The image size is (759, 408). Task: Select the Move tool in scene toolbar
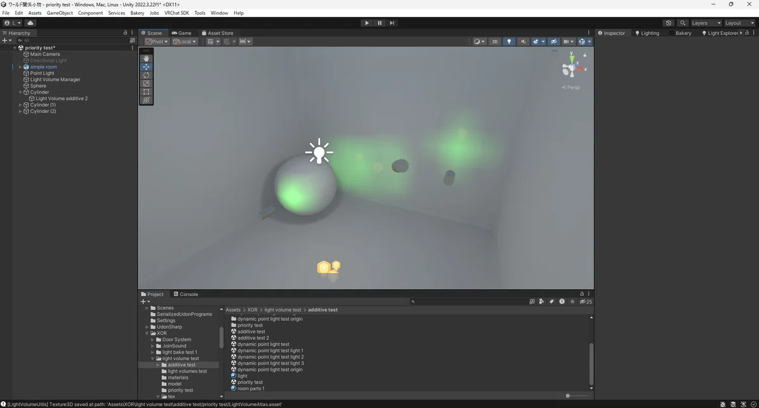[x=146, y=66]
